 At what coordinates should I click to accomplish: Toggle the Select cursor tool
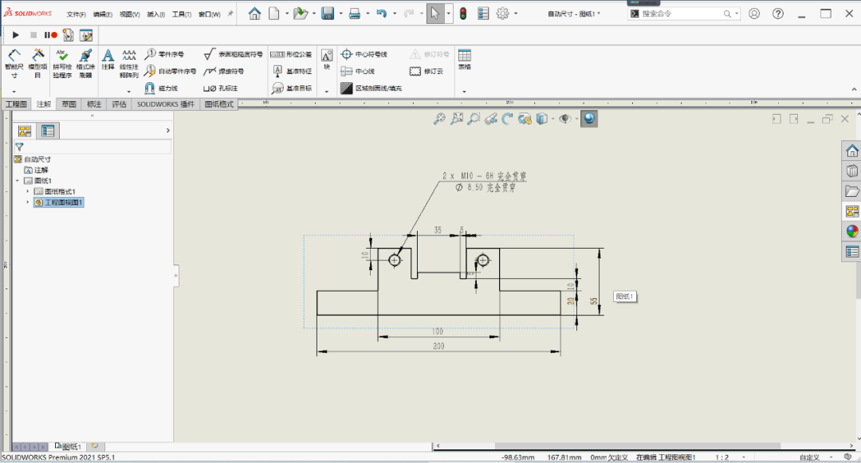coord(435,14)
